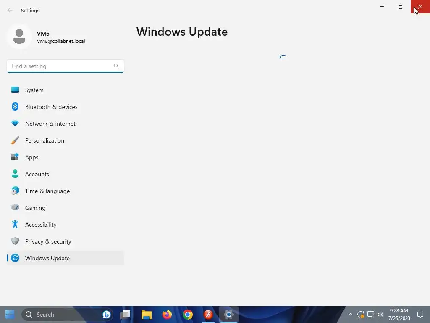Open the clock showing 9:28 AM
This screenshot has height=323, width=430.
[399, 315]
